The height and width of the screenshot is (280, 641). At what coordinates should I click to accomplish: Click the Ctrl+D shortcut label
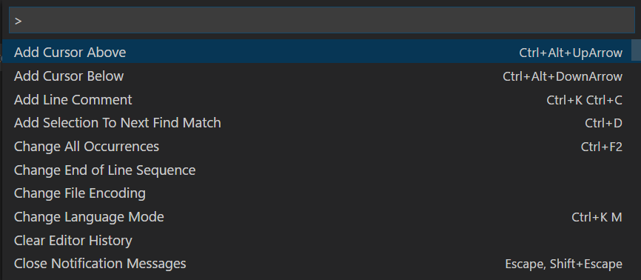click(x=603, y=123)
